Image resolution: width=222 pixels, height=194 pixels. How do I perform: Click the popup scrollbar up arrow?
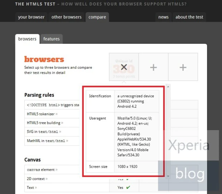168,87
